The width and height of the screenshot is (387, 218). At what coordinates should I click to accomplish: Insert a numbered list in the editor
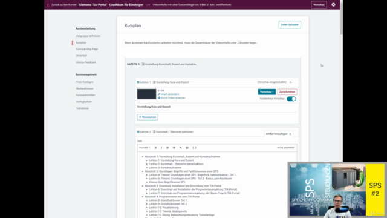click(167, 148)
